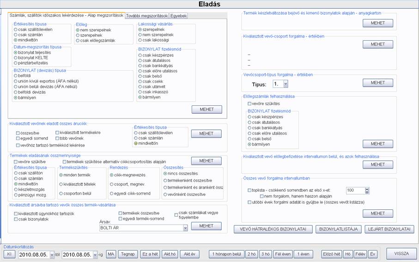Click MEHET for Kiválasztott vevő-csoport forgalma
The image size is (419, 262).
coord(377,44)
